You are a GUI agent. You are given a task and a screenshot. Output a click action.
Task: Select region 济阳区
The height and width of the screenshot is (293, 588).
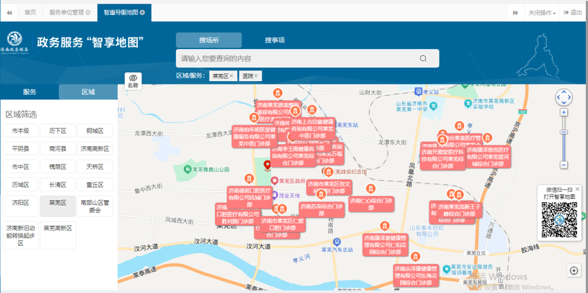[21, 206]
